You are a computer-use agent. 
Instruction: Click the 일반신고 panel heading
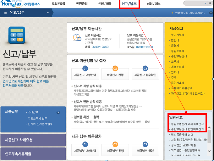(176, 117)
